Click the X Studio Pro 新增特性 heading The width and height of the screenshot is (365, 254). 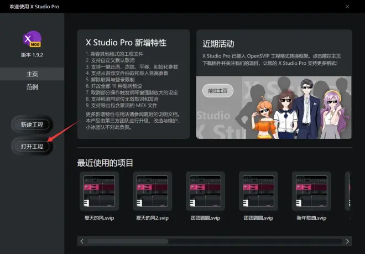pyautogui.click(x=126, y=43)
